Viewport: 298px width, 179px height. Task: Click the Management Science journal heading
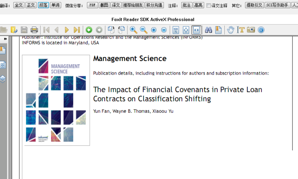point(130,58)
